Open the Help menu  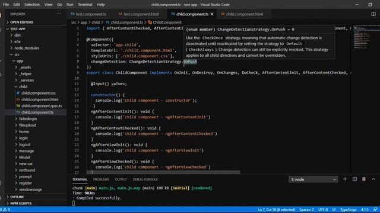click(100, 4)
